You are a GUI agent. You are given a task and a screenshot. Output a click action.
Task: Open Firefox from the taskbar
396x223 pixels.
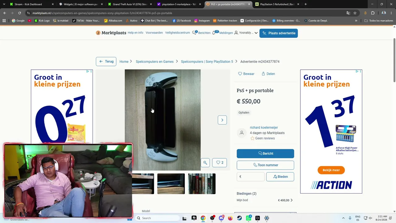230,218
